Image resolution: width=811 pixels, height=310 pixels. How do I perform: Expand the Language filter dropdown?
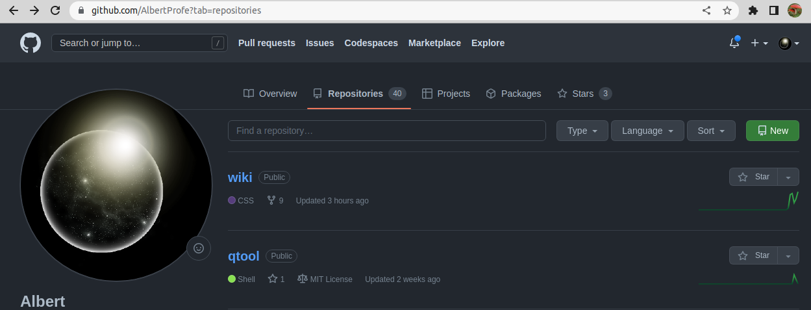[647, 131]
